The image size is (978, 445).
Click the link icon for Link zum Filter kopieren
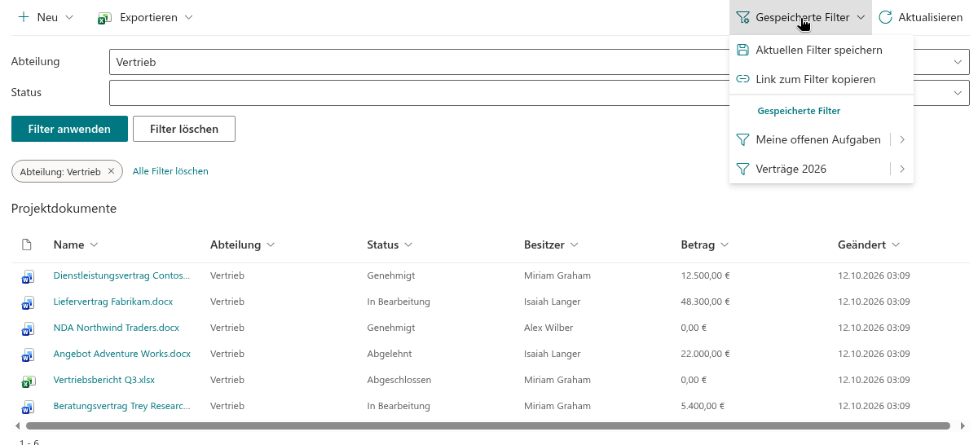(x=742, y=79)
